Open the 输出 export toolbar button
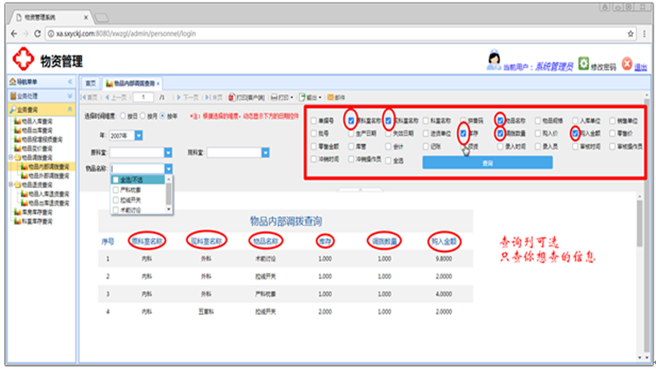Viewport: 656px width, 371px height. click(309, 96)
